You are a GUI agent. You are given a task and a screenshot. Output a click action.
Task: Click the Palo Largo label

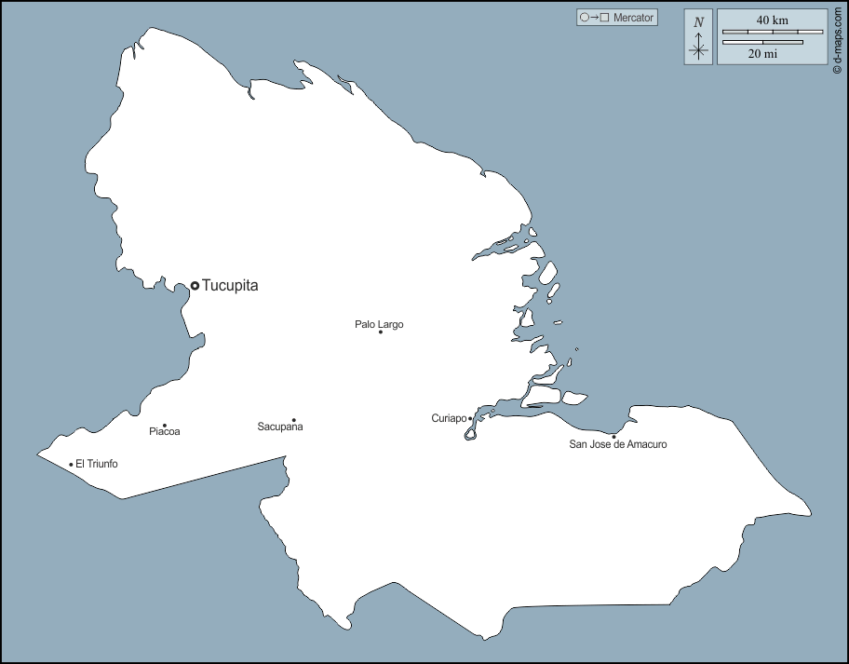coord(379,324)
